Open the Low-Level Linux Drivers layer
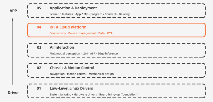 click(x=116, y=91)
